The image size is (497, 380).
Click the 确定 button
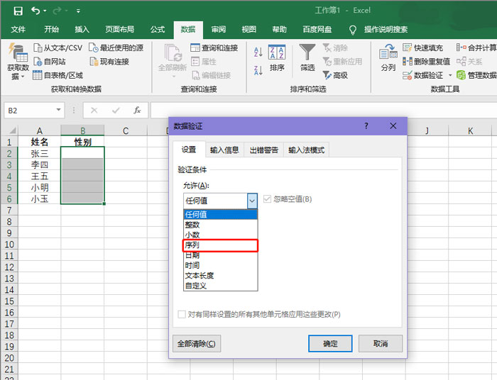330,343
